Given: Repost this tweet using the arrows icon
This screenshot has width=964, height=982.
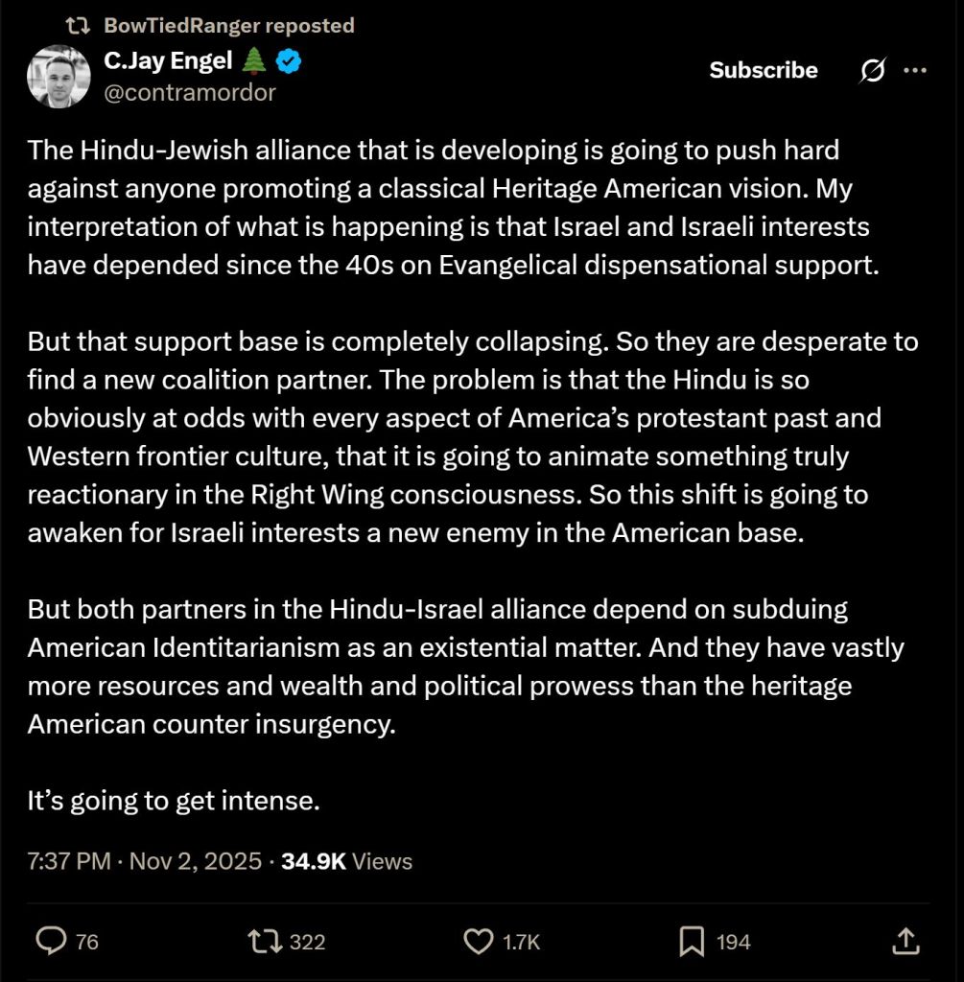Looking at the screenshot, I should click(263, 942).
